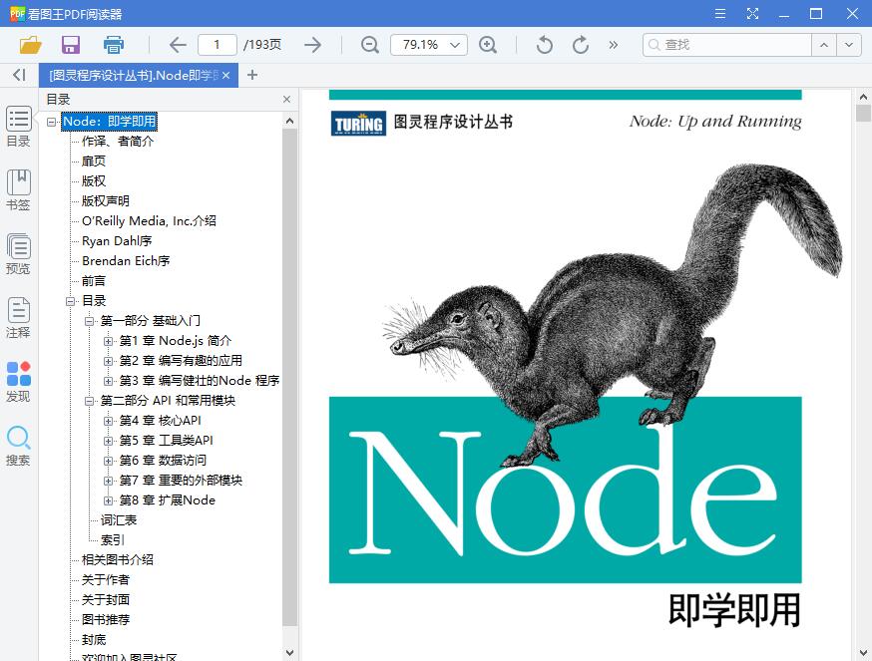This screenshot has height=661, width=872.
Task: Collapse the sidebar with the left-bar arrow
Action: (20, 75)
